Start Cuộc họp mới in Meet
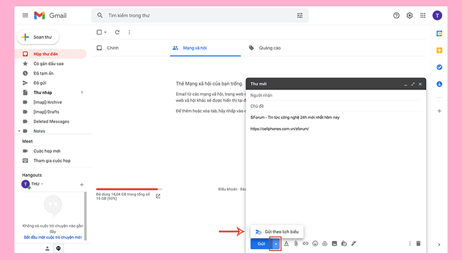This screenshot has width=462, height=260. click(47, 151)
